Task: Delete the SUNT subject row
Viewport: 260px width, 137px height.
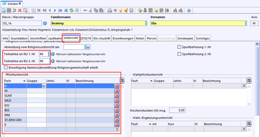Action: [117, 95]
